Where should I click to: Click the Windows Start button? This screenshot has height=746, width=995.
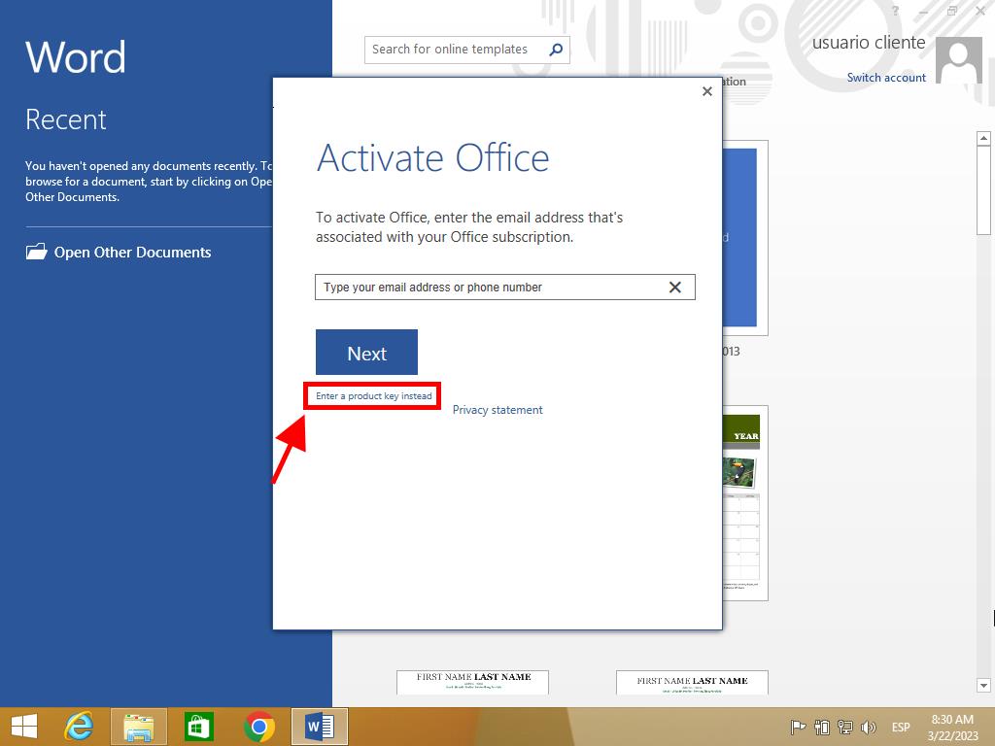click(x=24, y=727)
